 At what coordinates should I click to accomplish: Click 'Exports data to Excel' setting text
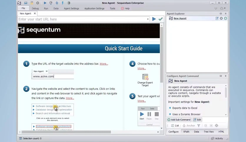(x=185, y=108)
